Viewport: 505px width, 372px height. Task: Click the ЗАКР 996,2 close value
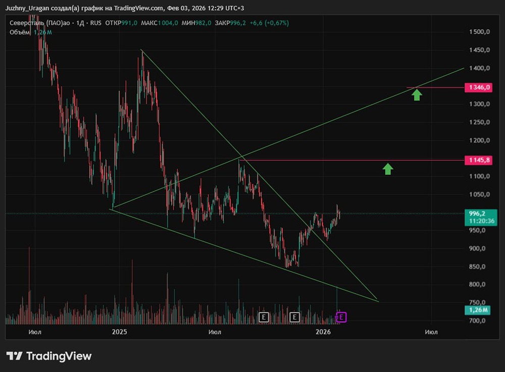pyautogui.click(x=230, y=23)
